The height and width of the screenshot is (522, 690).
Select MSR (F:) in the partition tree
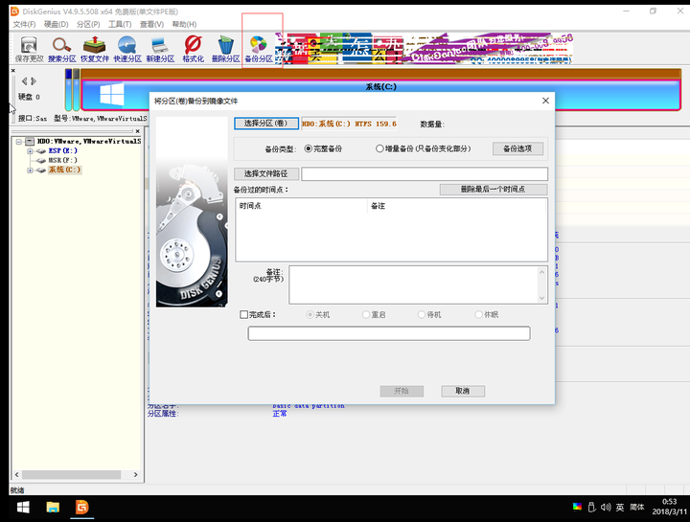(62, 161)
